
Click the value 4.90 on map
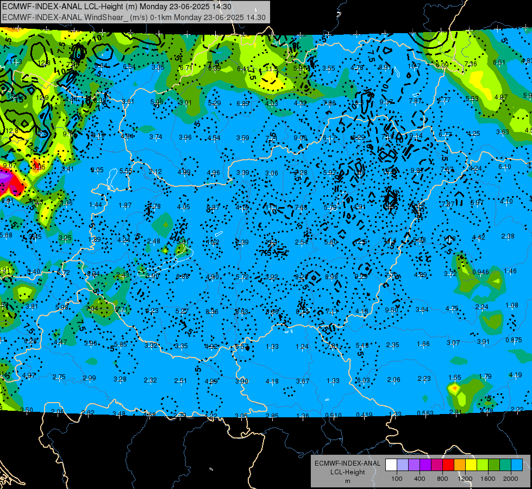click(x=212, y=277)
